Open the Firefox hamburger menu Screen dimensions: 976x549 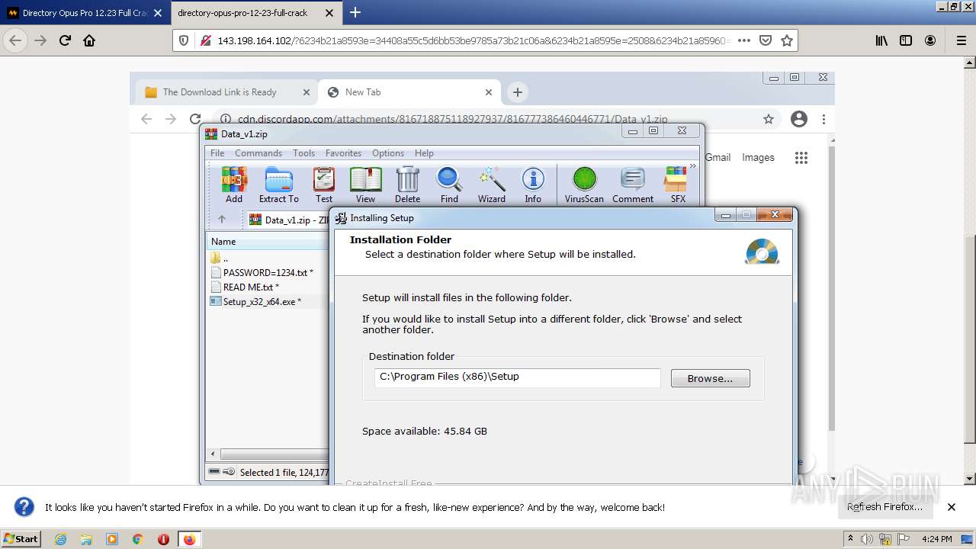pos(961,40)
